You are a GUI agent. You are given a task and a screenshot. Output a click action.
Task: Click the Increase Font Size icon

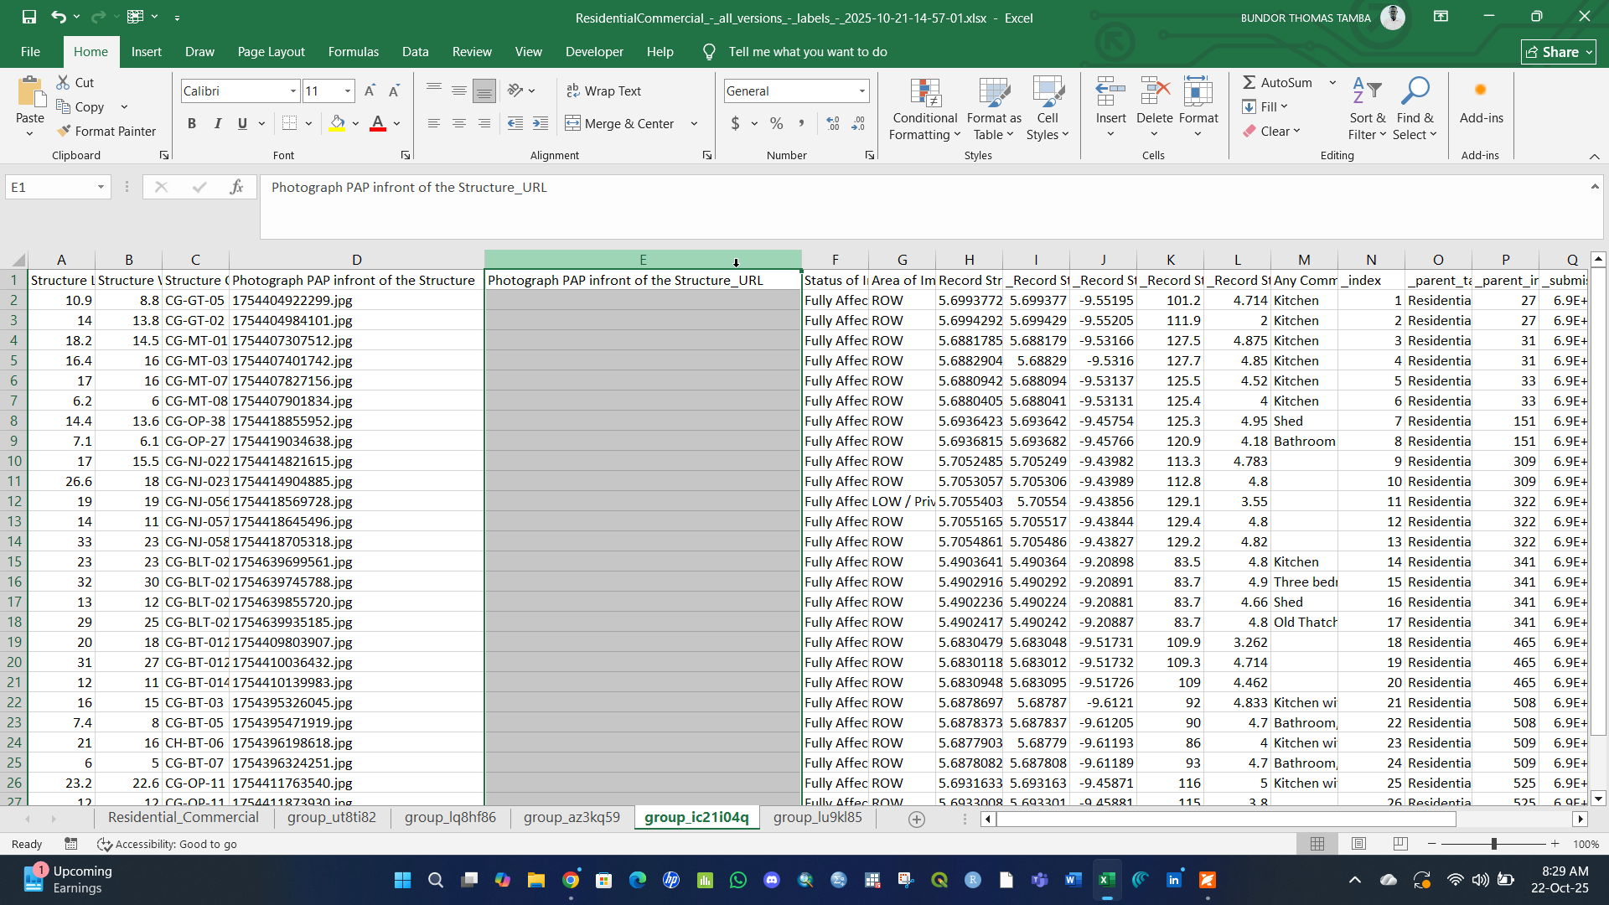370,91
